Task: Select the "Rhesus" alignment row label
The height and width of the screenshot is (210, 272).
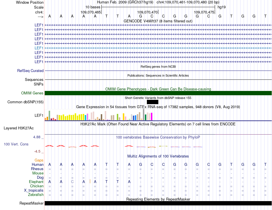Action: pyautogui.click(x=37, y=169)
